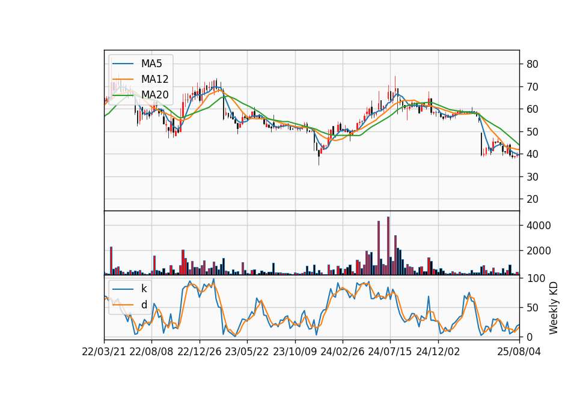Click the 25/08/04 date tick label
577x414 pixels.
[x=519, y=352]
